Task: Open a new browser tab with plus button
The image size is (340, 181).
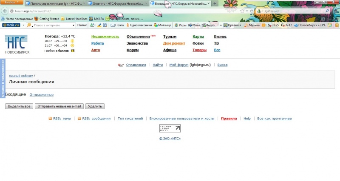Action: pos(215,3)
